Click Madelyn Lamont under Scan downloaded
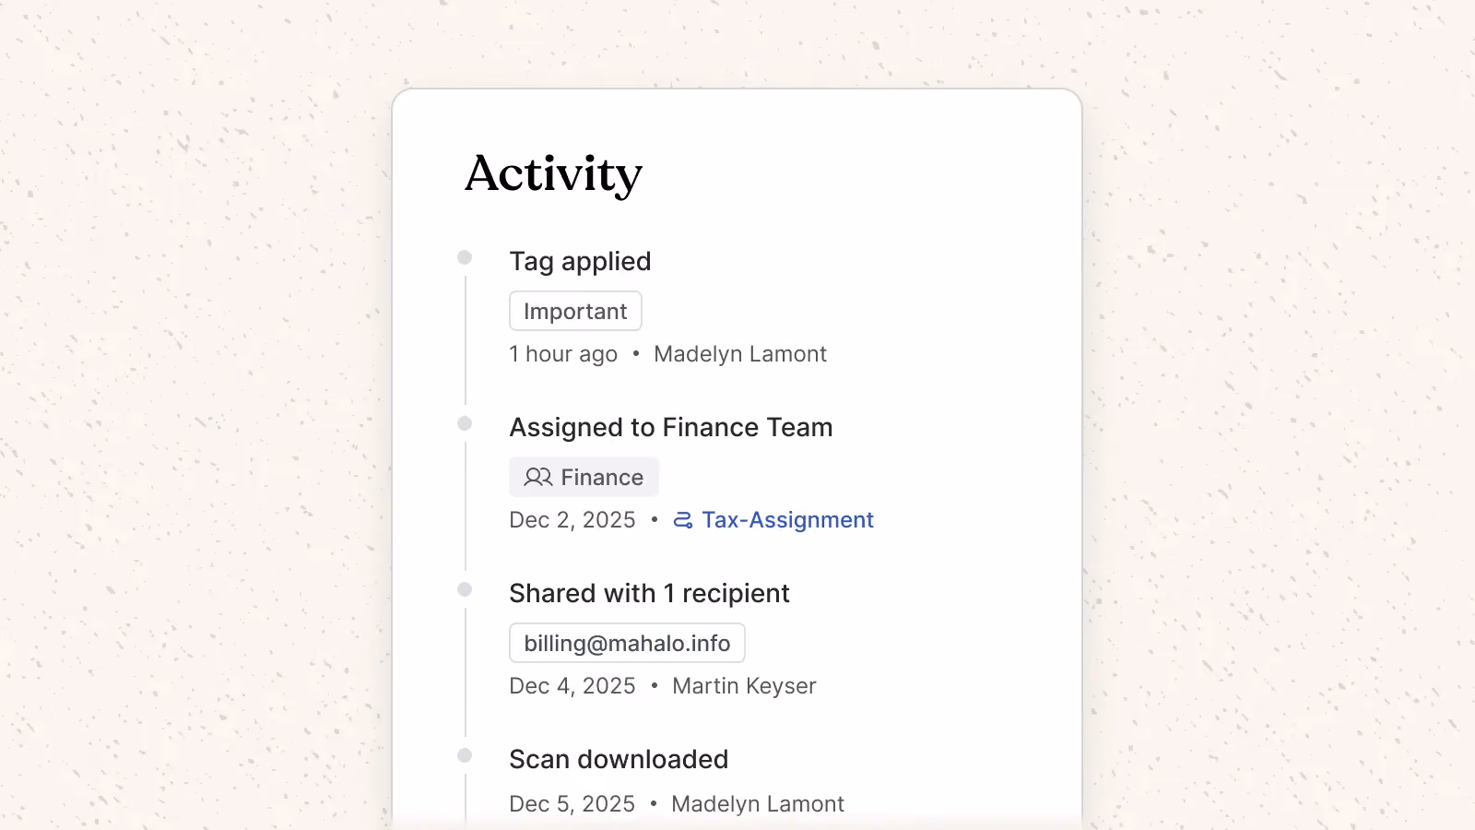 click(x=758, y=804)
